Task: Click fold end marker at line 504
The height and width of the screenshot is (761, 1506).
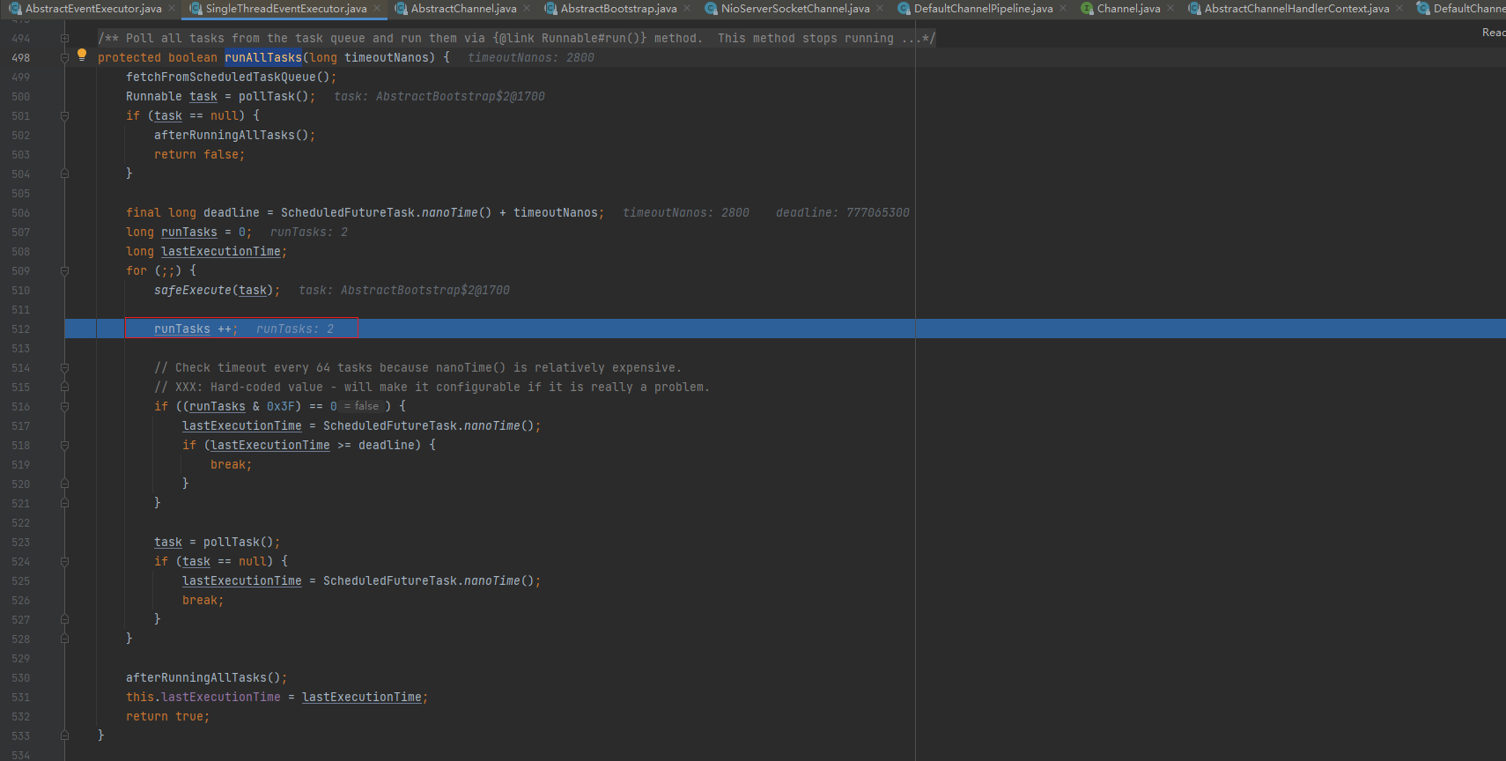Action: (64, 174)
